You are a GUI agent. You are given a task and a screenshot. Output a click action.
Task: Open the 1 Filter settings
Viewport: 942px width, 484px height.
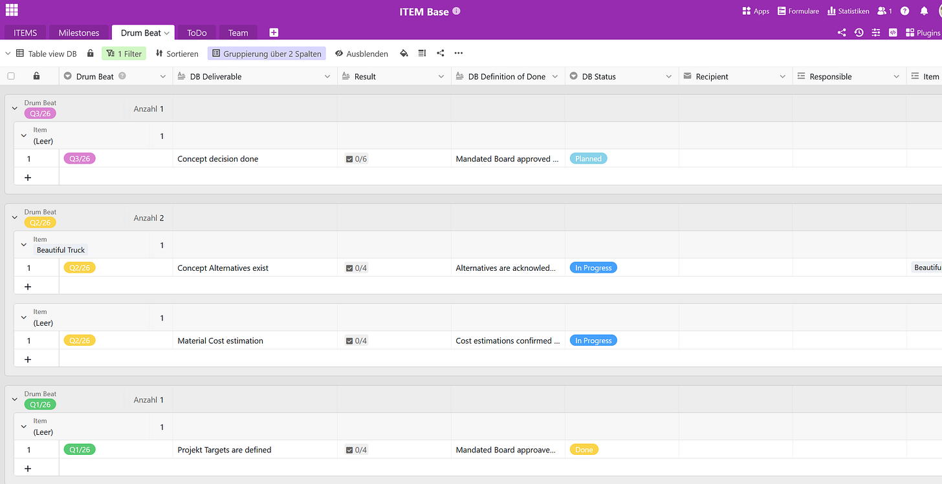(124, 54)
